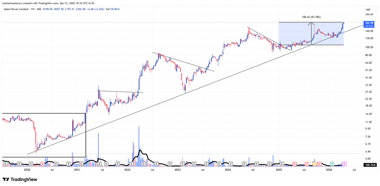Select the 100.42 (93.78%) measurement label
The height and width of the screenshot is (186, 380).
point(312,17)
